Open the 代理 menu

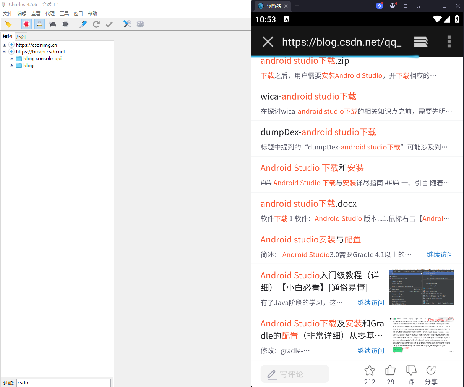click(x=50, y=13)
